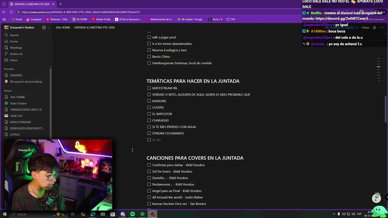Image resolution: width=388 pixels, height=218 pixels.
Task: Click the page vertical scrollbar thumb
Action: tap(386, 109)
